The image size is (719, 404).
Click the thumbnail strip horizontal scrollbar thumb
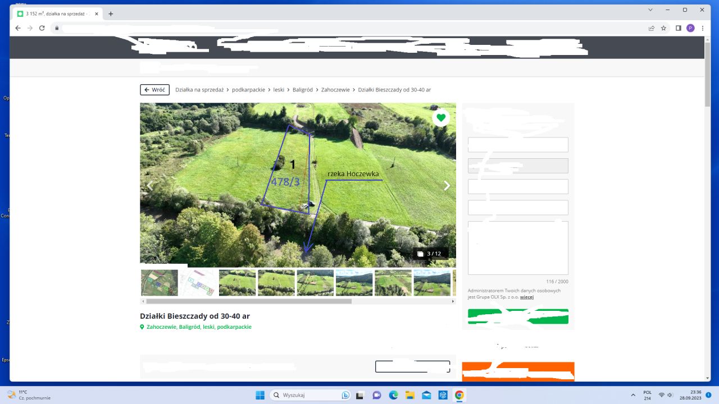pyautogui.click(x=249, y=301)
